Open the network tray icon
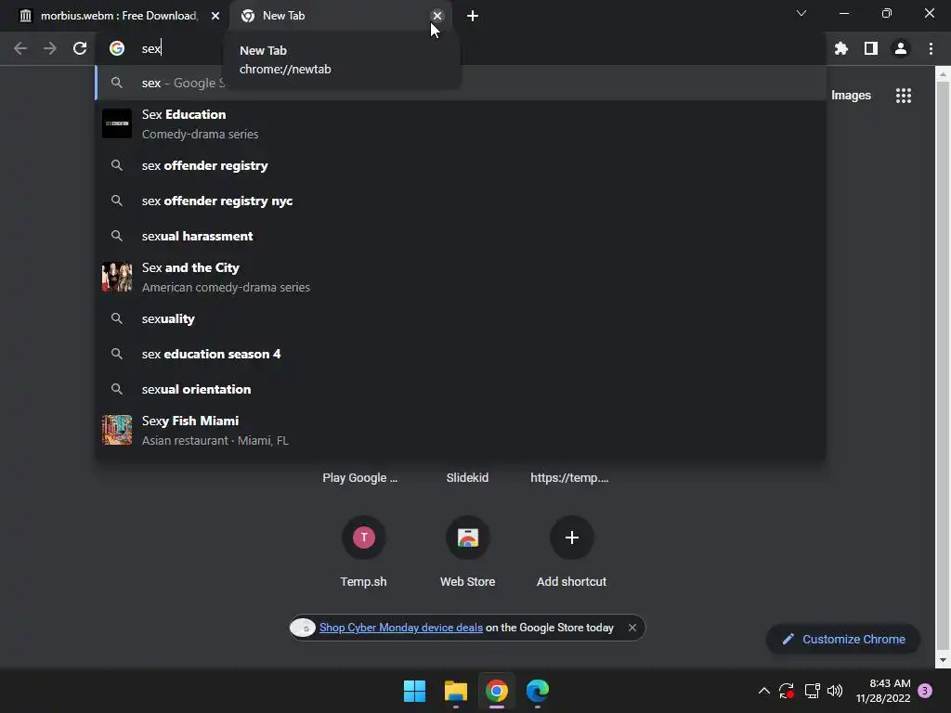The height and width of the screenshot is (713, 951). click(812, 691)
